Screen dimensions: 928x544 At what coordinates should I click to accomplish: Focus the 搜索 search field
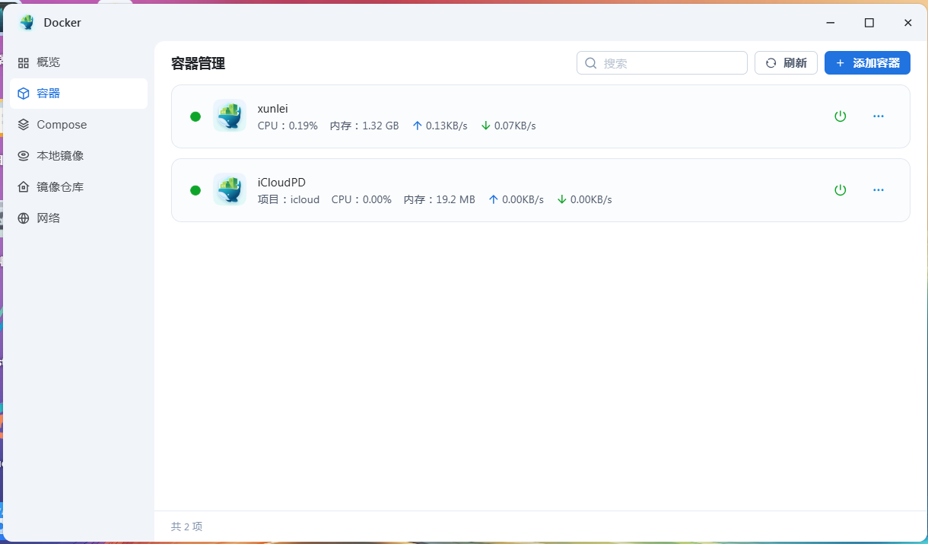click(662, 63)
